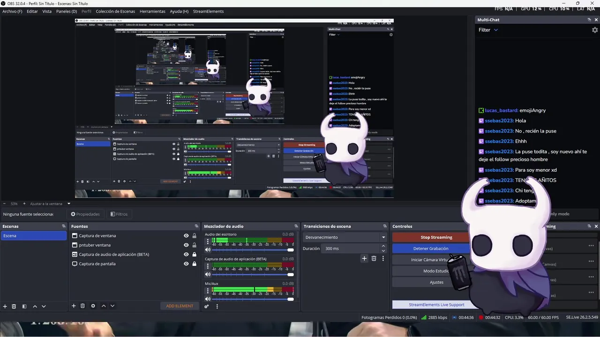Undock the Mezclador de audio panel
Screen dimensions: 600x337
tap(296, 226)
